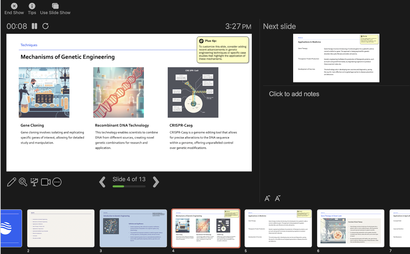Go to previous slide arrow
The width and height of the screenshot is (410, 254).
point(102,182)
